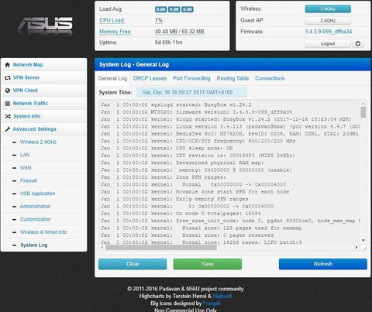Click the Logout button
The image size is (372, 312).
point(328,43)
